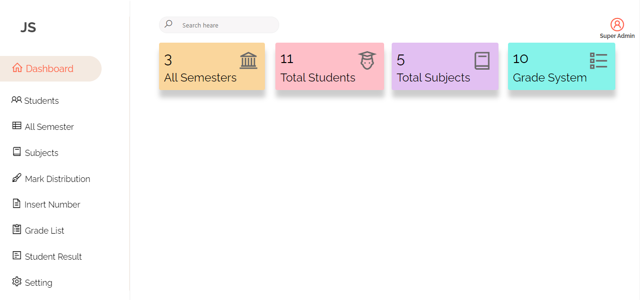The image size is (640, 300).
Task: Click the Super Admin label
Action: [617, 36]
